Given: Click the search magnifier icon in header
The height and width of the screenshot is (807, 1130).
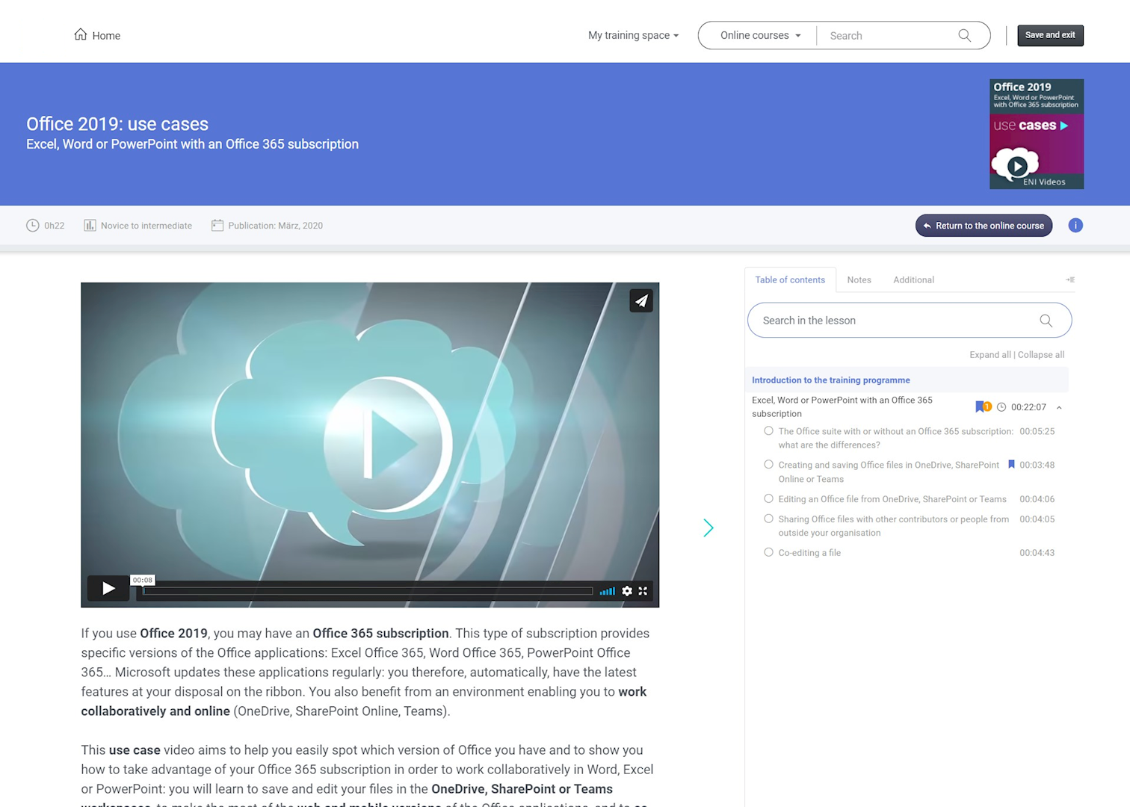Looking at the screenshot, I should (x=965, y=35).
